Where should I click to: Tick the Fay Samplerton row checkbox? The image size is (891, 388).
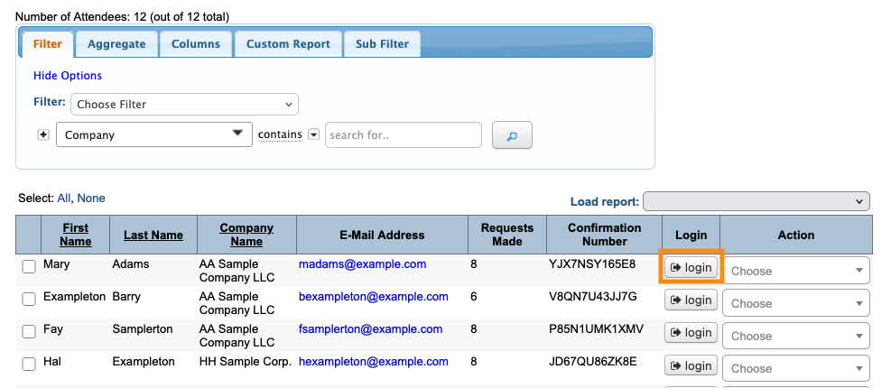pos(29,331)
